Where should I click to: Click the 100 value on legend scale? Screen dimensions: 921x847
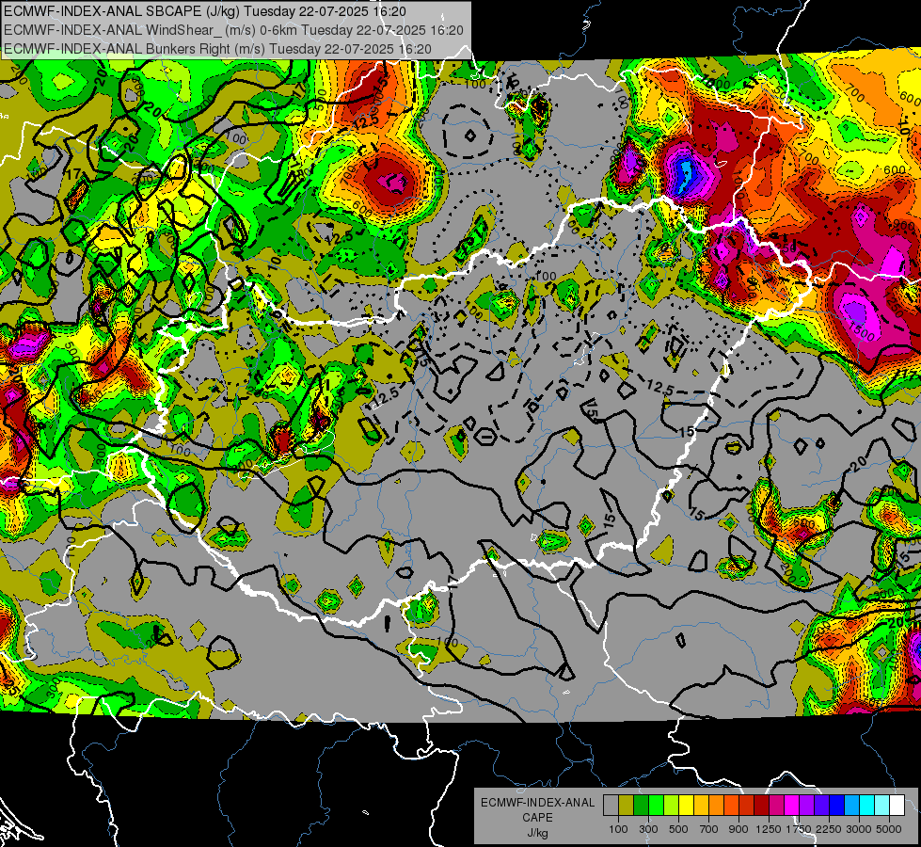point(618,829)
